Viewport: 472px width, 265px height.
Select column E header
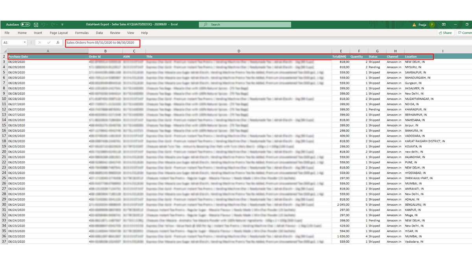tap(341, 51)
